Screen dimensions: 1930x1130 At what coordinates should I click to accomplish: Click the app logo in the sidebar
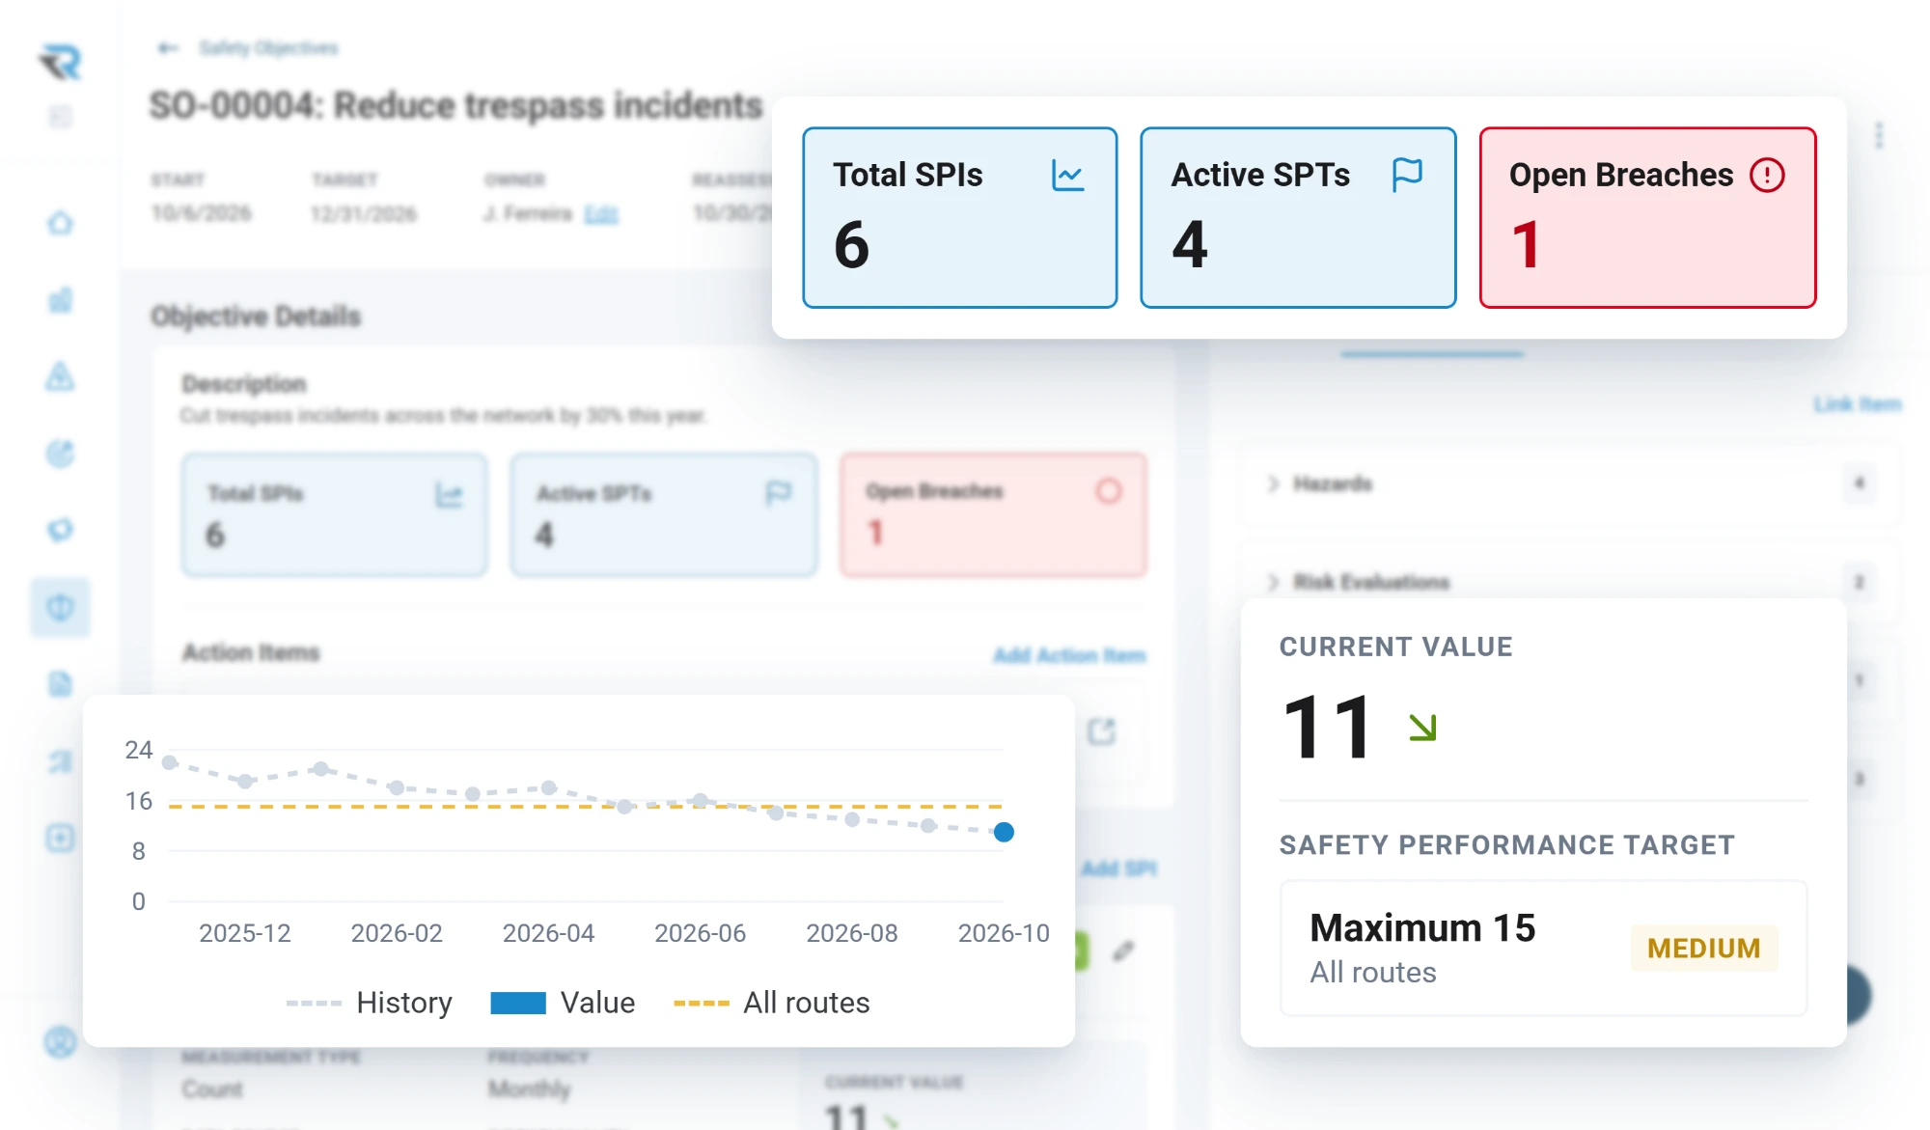coord(61,63)
